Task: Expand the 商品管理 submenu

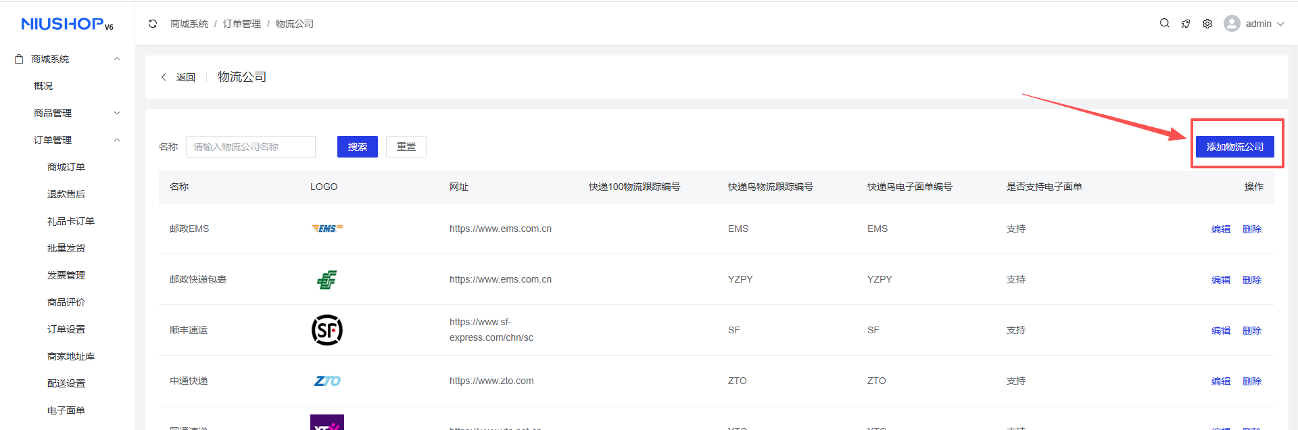Action: click(117, 113)
